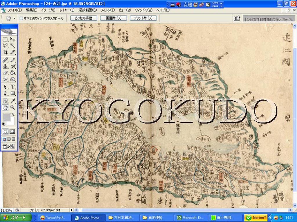Open the 文字 tab in palette well
The width and height of the screenshot is (297, 222).
[x=256, y=19]
